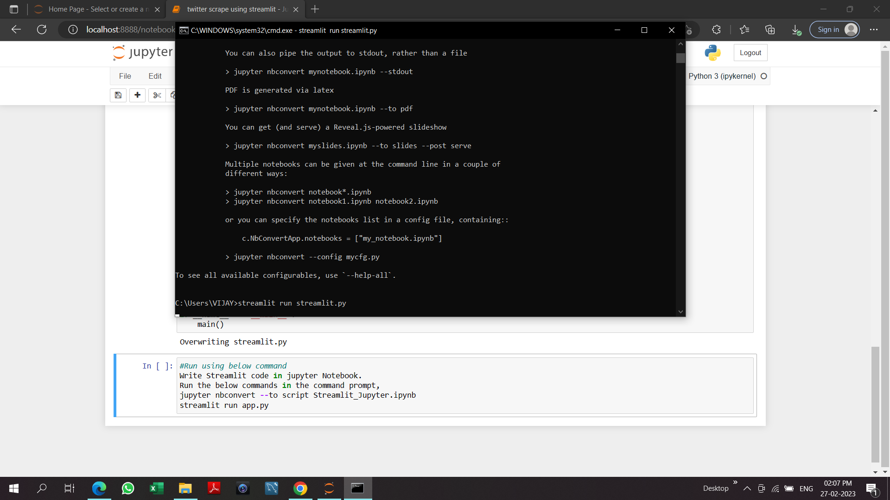
Task: Click the Sign in button
Action: pos(834,29)
